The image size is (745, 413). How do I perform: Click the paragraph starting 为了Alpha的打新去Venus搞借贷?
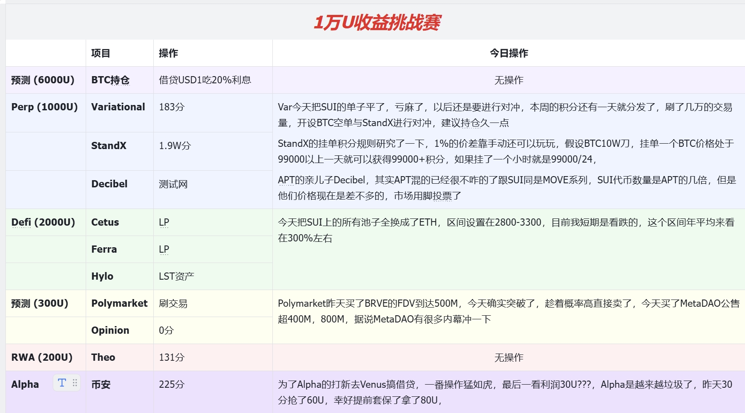click(505, 392)
